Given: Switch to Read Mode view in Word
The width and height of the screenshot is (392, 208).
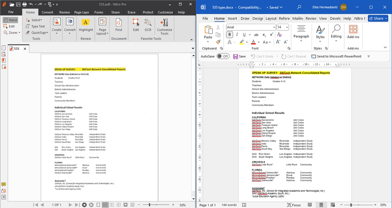Looking at the screenshot, I should click(310, 205).
